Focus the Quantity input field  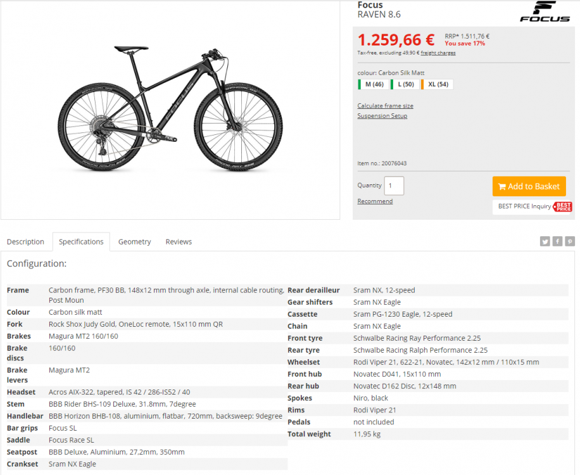click(x=394, y=186)
